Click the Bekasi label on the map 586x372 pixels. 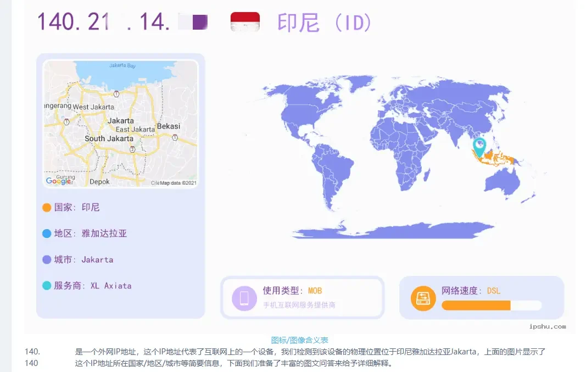coord(168,126)
